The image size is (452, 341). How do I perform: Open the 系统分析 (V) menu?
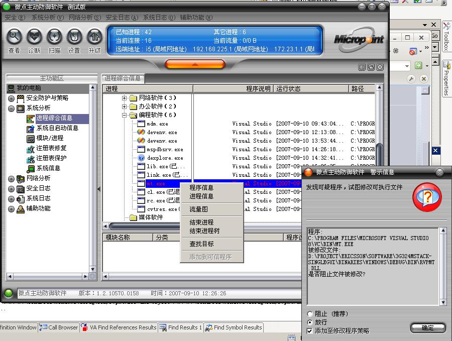(48, 18)
